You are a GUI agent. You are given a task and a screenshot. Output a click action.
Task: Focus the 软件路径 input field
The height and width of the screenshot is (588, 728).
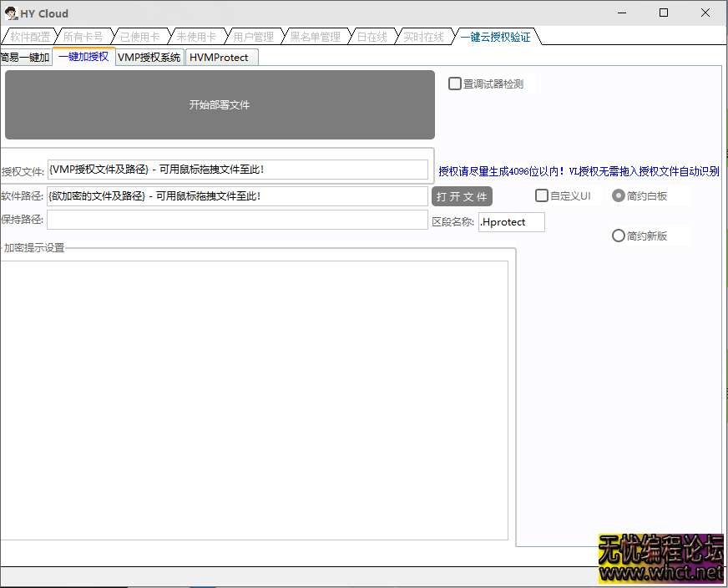point(238,196)
